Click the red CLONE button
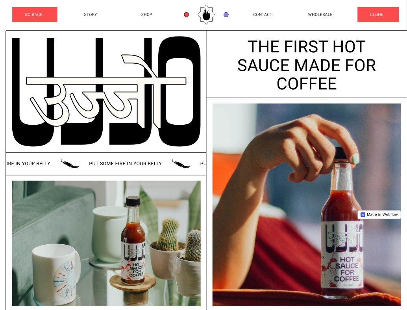The height and width of the screenshot is (310, 407). click(x=378, y=15)
